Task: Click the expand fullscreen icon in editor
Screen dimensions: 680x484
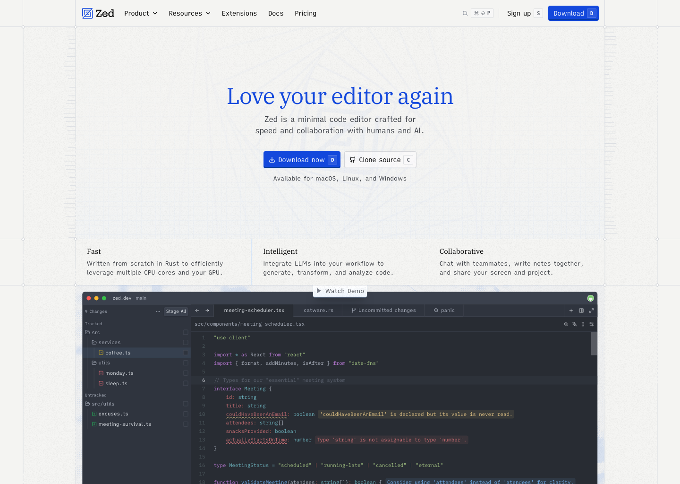Action: 591,311
